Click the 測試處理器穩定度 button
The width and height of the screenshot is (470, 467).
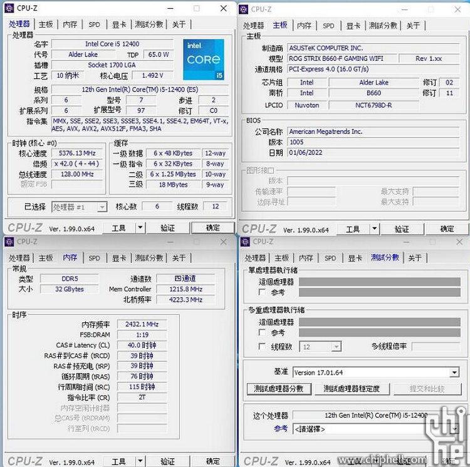point(351,389)
